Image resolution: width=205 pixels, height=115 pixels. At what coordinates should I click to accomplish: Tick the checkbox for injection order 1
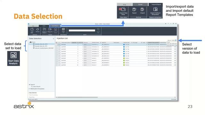coord(59,45)
